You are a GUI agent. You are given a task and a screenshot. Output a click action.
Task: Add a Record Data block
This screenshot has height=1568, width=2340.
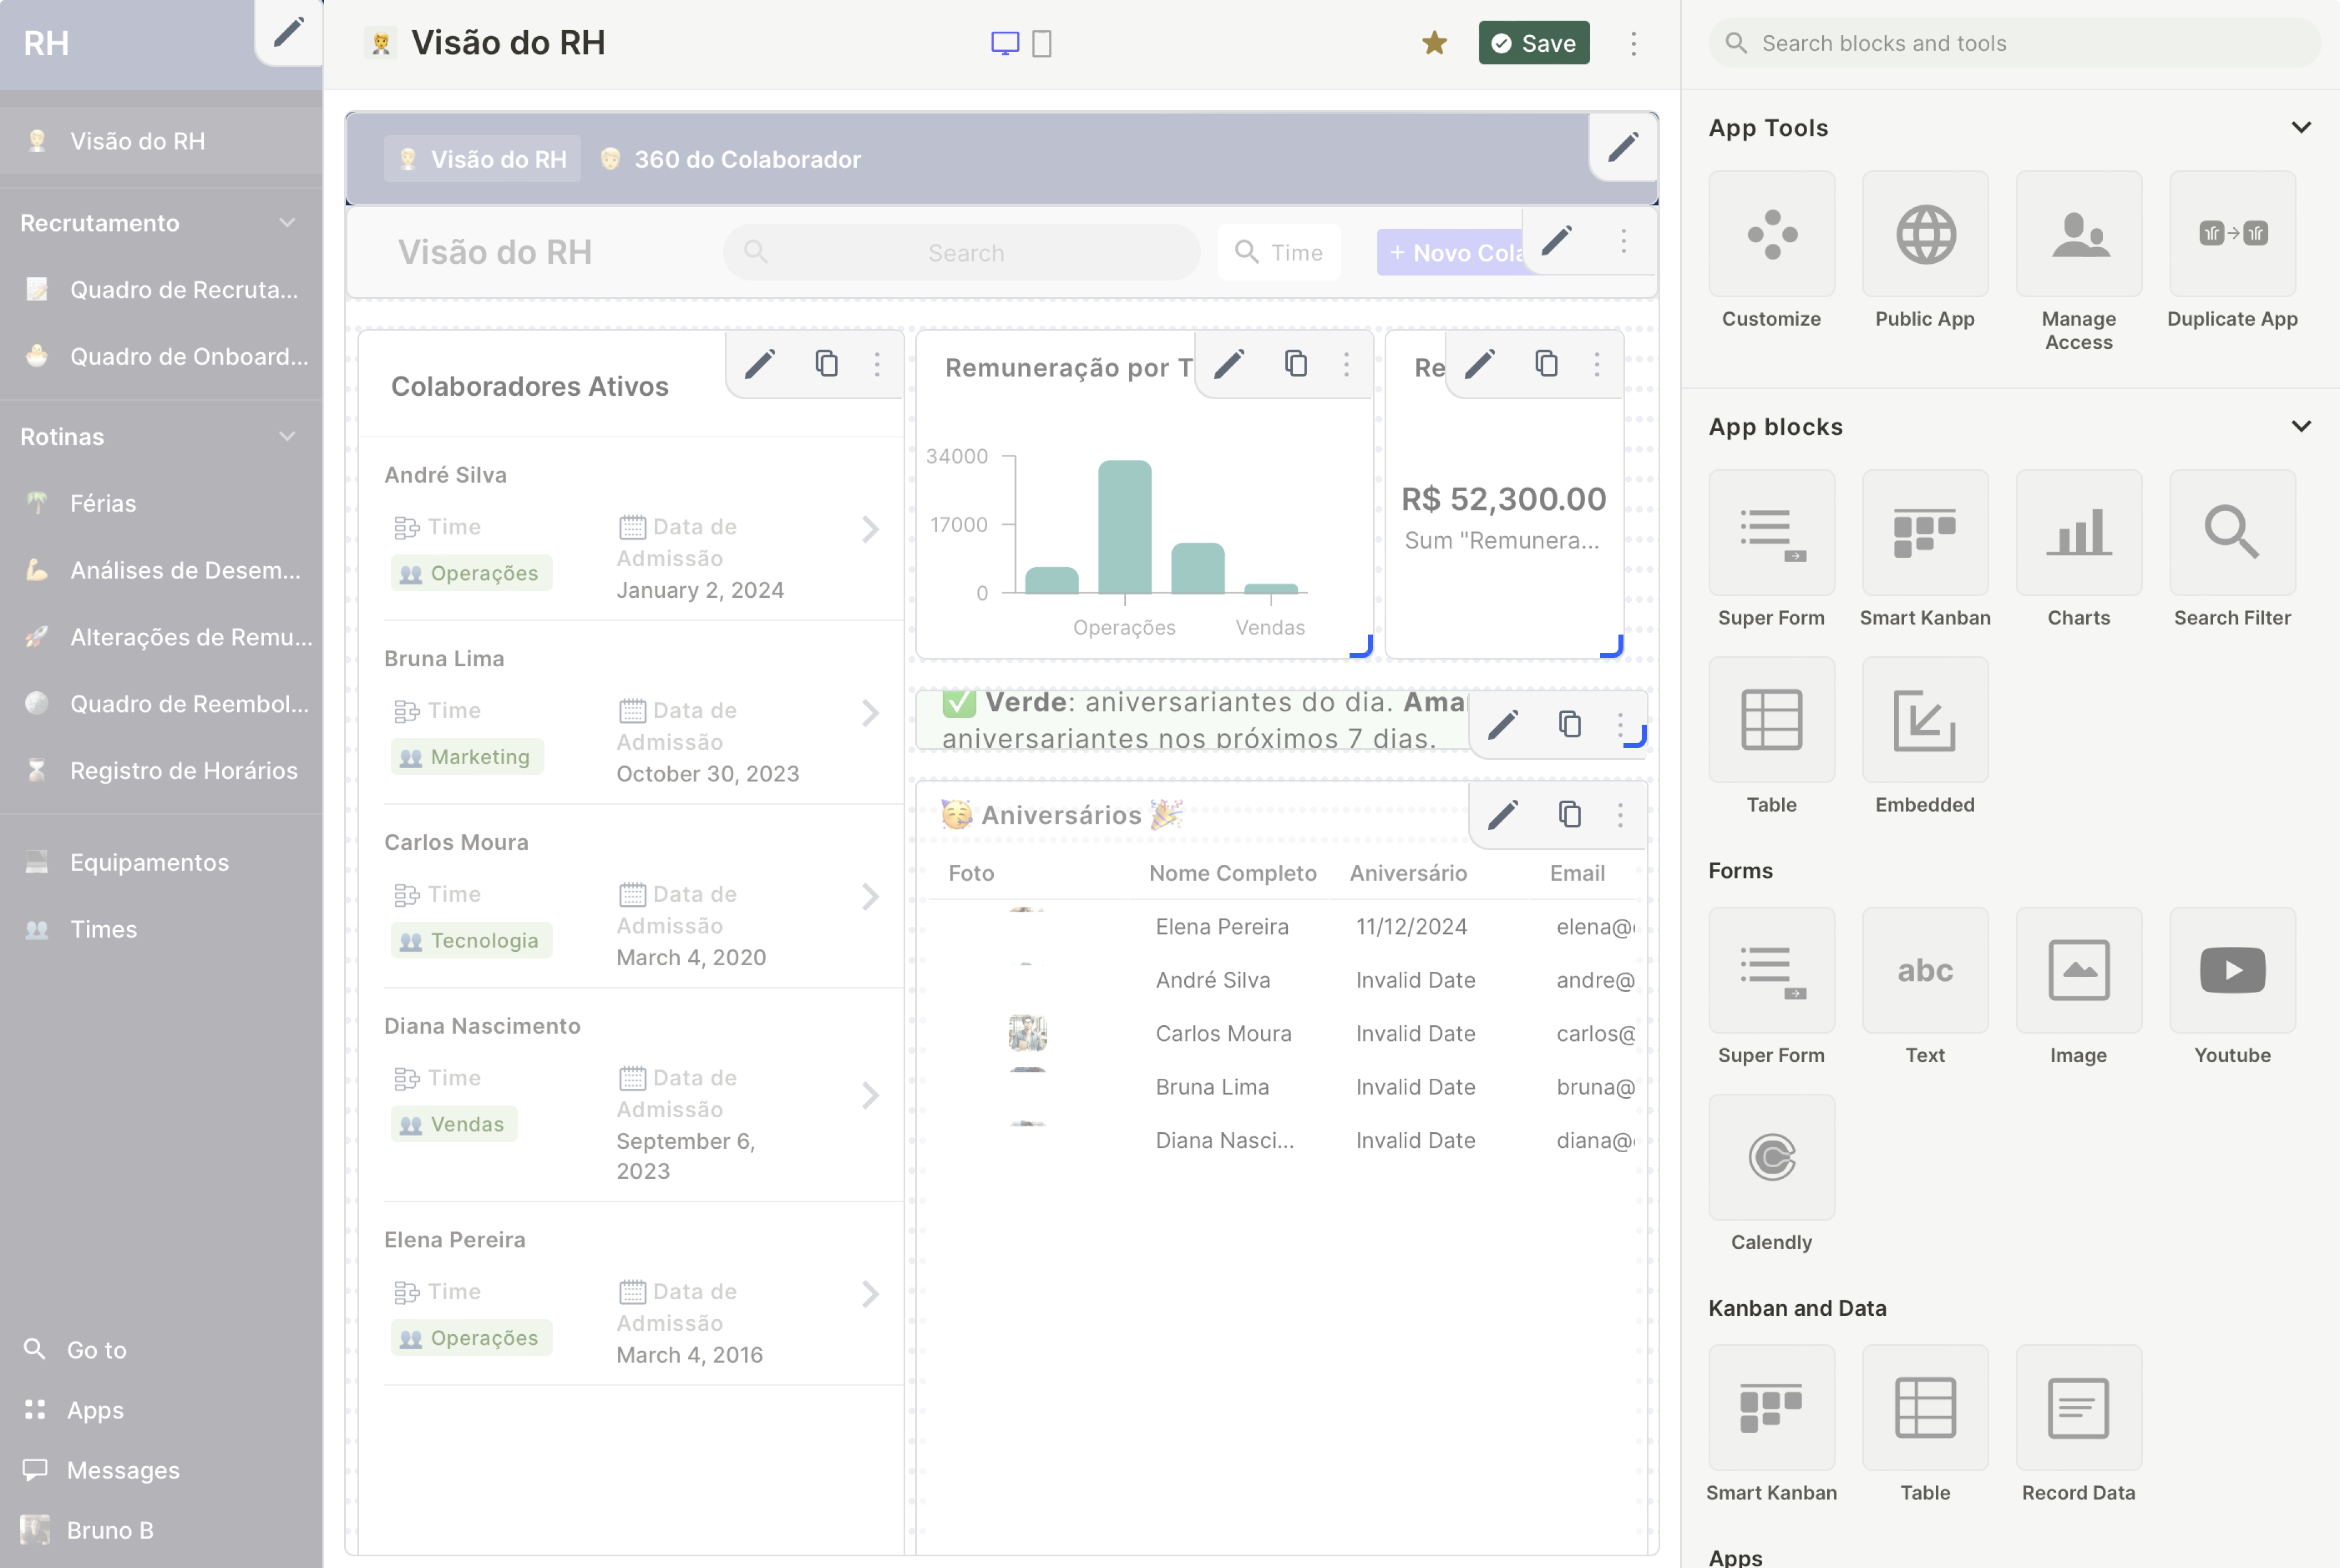[2078, 1407]
